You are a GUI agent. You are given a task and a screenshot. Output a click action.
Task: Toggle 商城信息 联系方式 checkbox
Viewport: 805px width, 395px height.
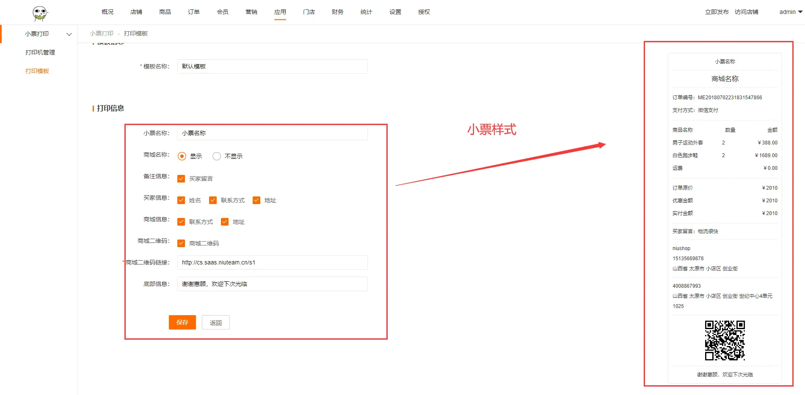click(x=181, y=222)
